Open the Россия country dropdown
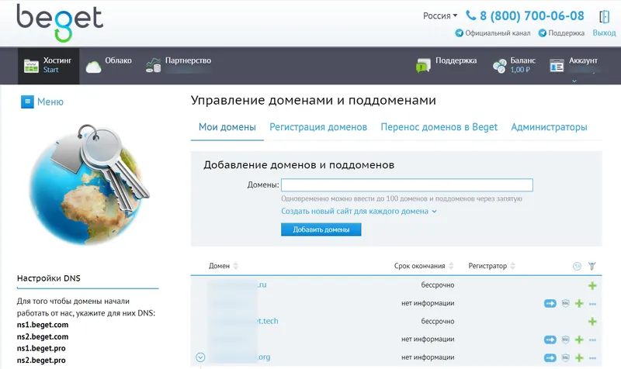Viewport: 621px width, 369px height. coord(440,16)
